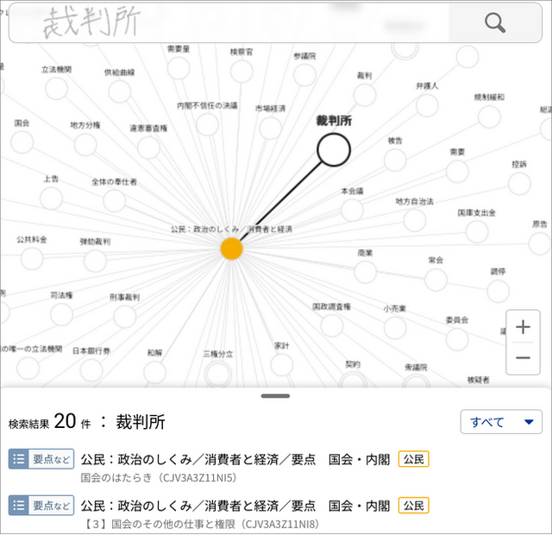Viewport: 552px width, 535px height.
Task: Zoom out with the minus button
Action: pyautogui.click(x=523, y=358)
